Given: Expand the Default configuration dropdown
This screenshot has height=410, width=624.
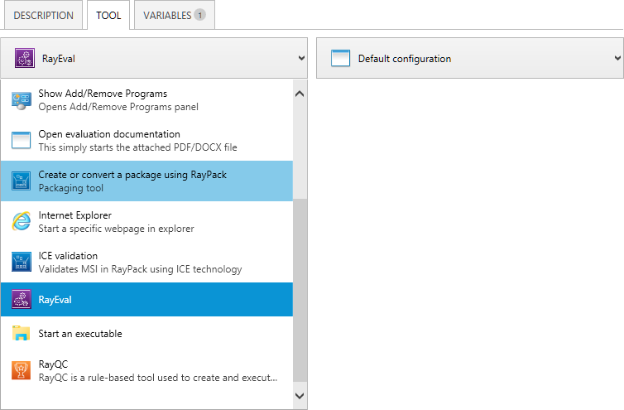Looking at the screenshot, I should (x=469, y=59).
